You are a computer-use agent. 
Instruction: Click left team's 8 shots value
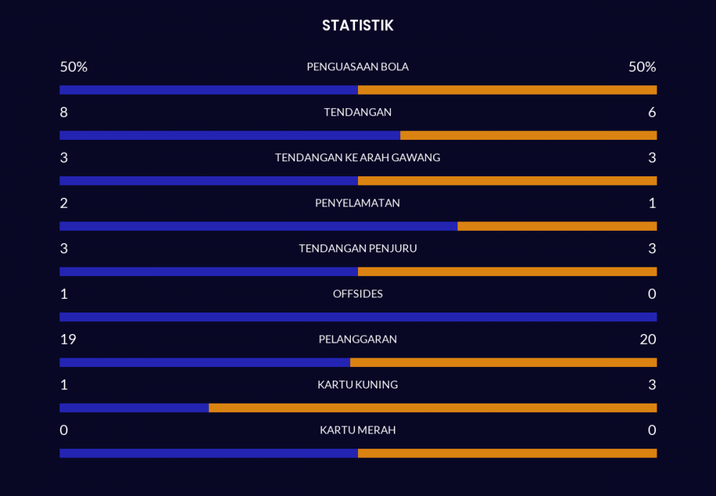click(64, 112)
